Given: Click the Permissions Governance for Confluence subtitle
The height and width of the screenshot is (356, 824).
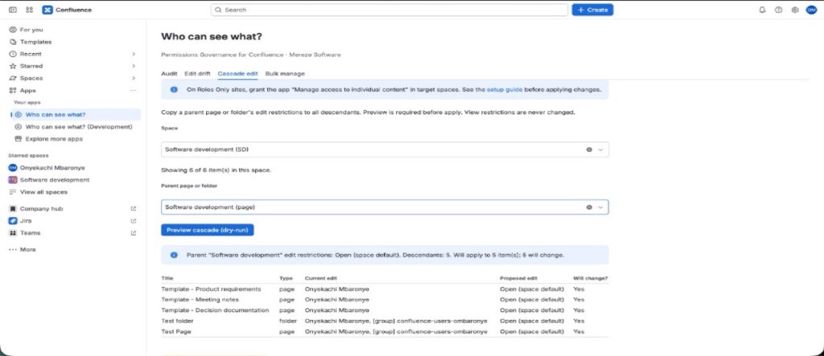Looking at the screenshot, I should (x=251, y=55).
